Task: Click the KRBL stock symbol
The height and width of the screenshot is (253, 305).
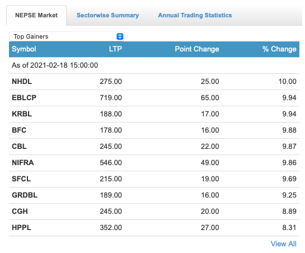Action: (22, 114)
